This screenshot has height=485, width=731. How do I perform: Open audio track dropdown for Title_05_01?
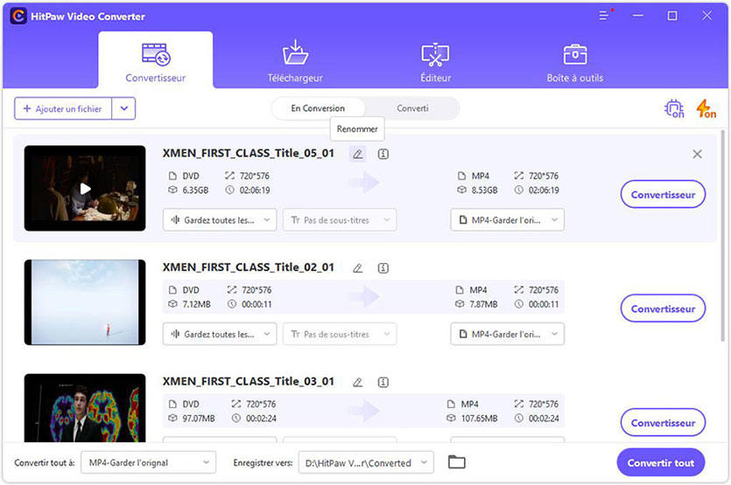(220, 219)
